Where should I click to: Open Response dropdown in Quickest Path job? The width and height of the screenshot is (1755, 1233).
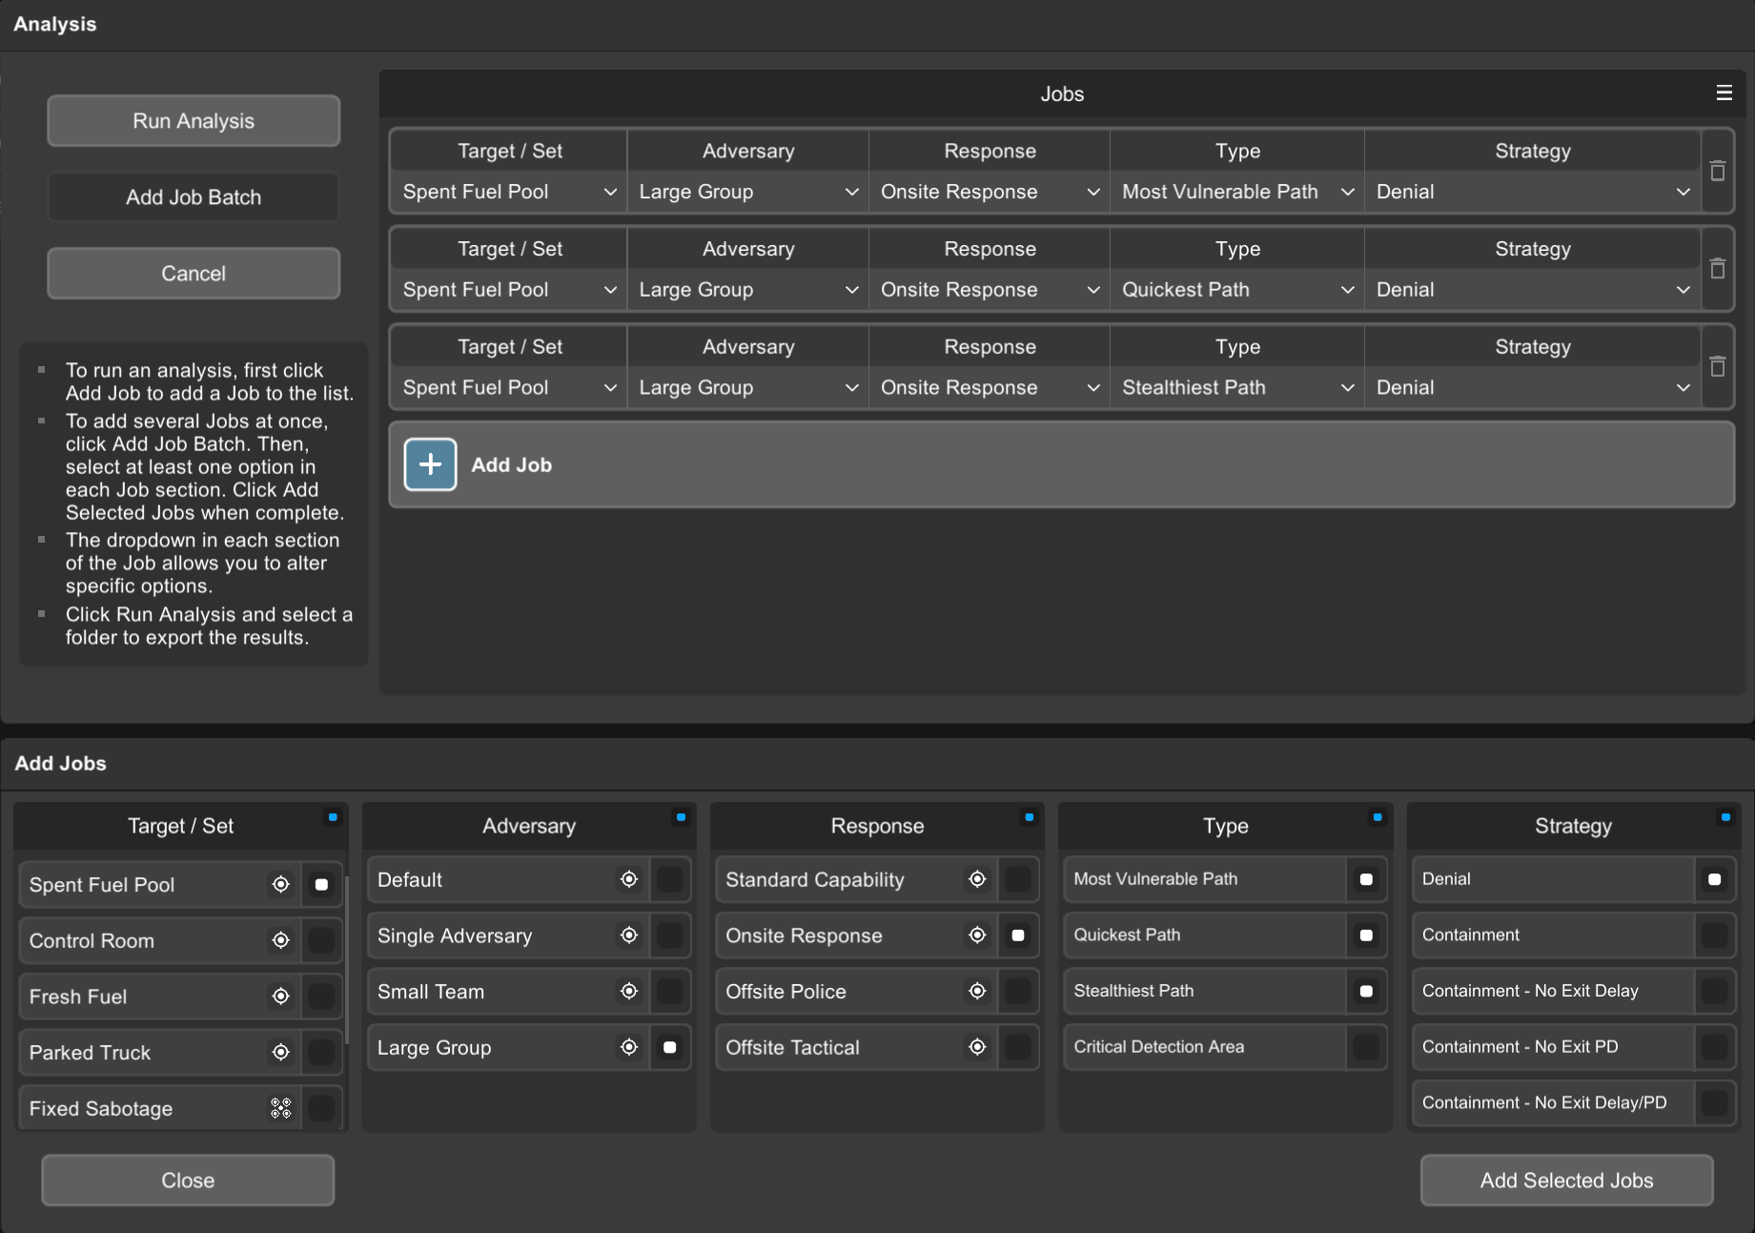point(990,290)
